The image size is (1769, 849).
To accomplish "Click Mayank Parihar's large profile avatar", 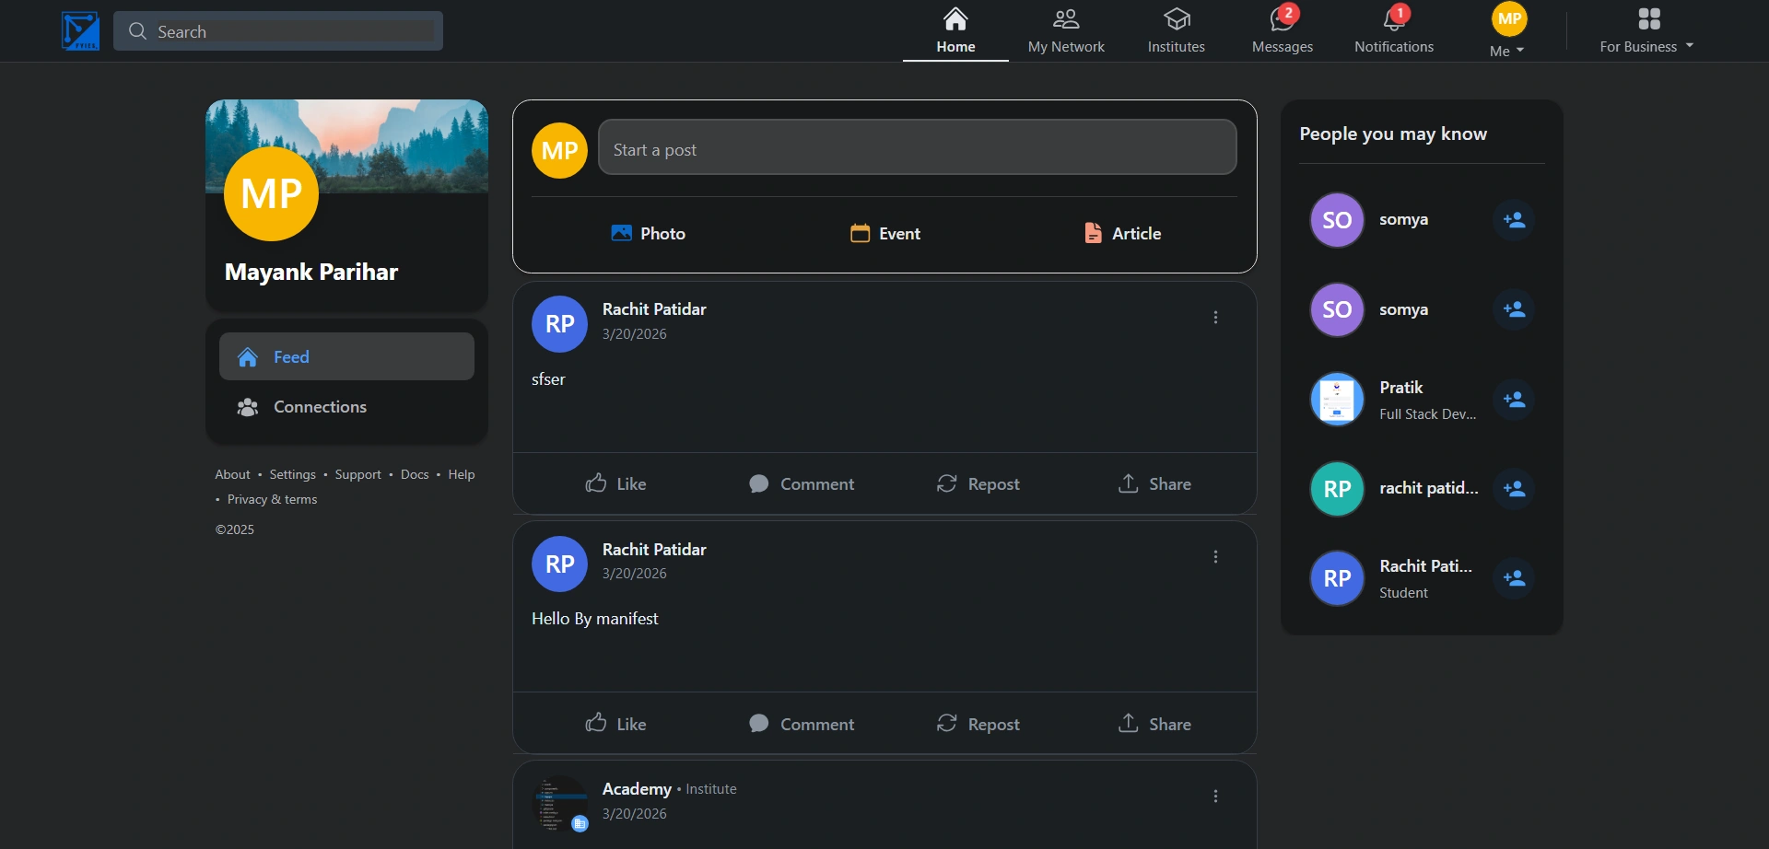I will coord(271,194).
